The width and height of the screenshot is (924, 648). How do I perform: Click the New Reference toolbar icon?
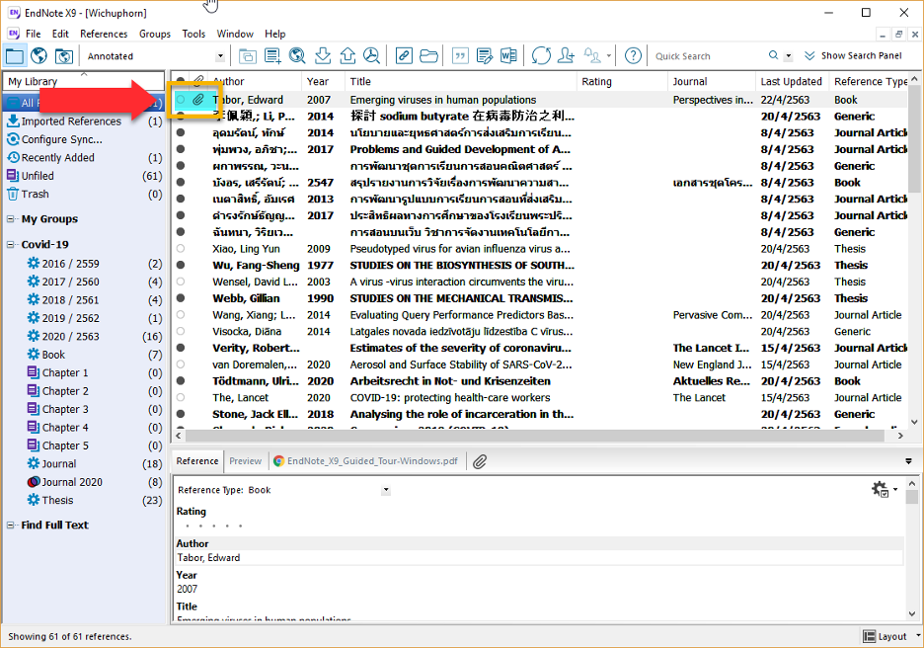[x=272, y=56]
